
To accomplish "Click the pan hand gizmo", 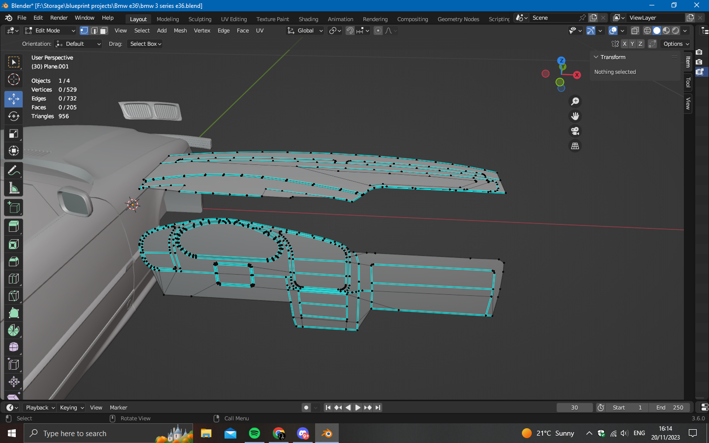I will 575,116.
